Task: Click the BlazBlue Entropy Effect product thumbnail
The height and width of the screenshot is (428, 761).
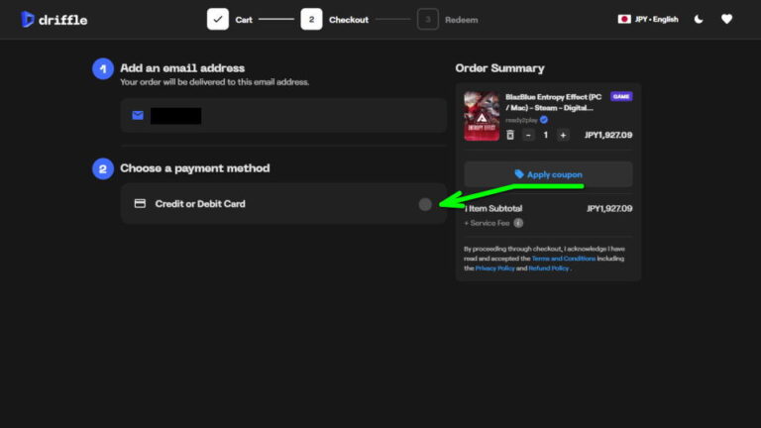Action: click(482, 116)
